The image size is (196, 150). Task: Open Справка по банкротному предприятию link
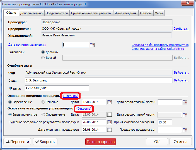pos(160,45)
